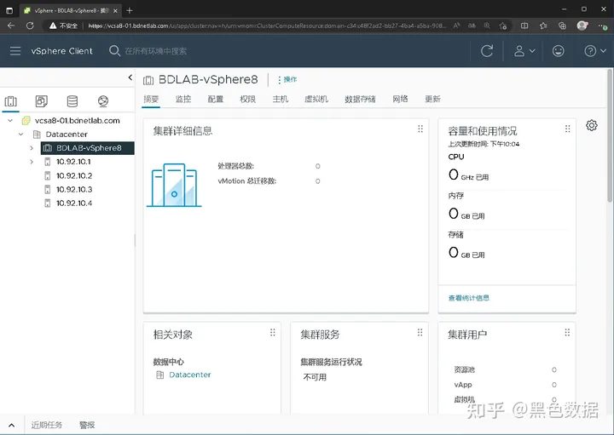Click the vCenter server icon in tree
The width and height of the screenshot is (614, 435).
(x=26, y=120)
